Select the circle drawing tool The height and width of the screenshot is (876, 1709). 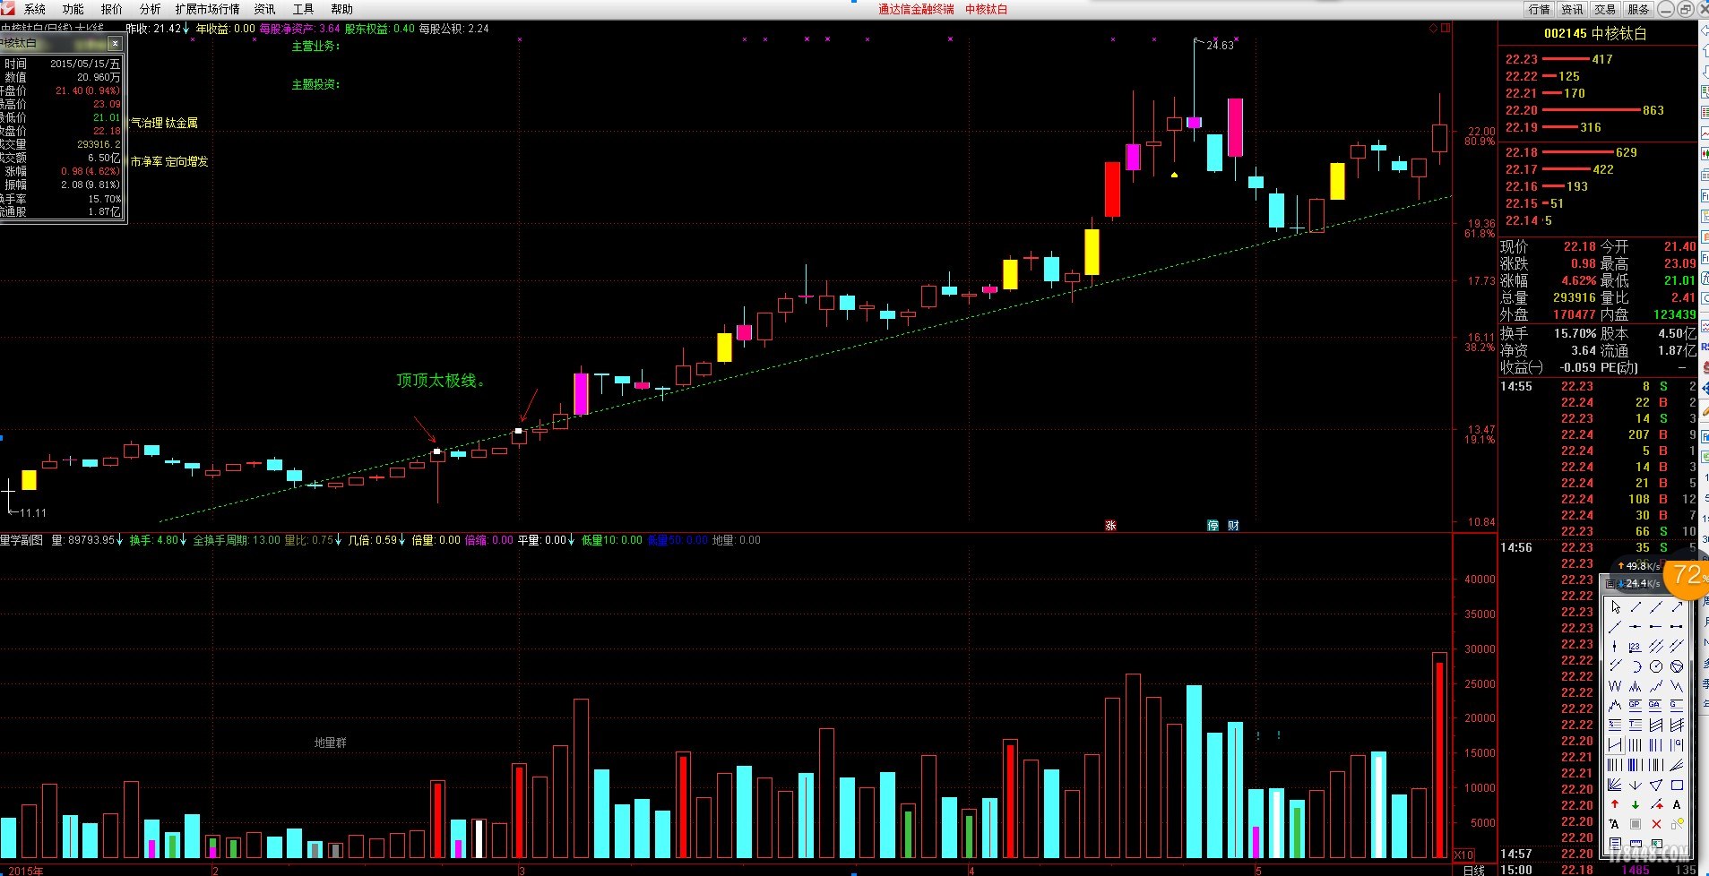coord(1656,666)
